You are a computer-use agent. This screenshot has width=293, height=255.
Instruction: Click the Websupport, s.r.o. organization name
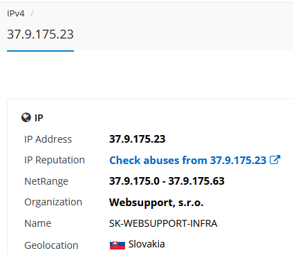click(x=156, y=203)
